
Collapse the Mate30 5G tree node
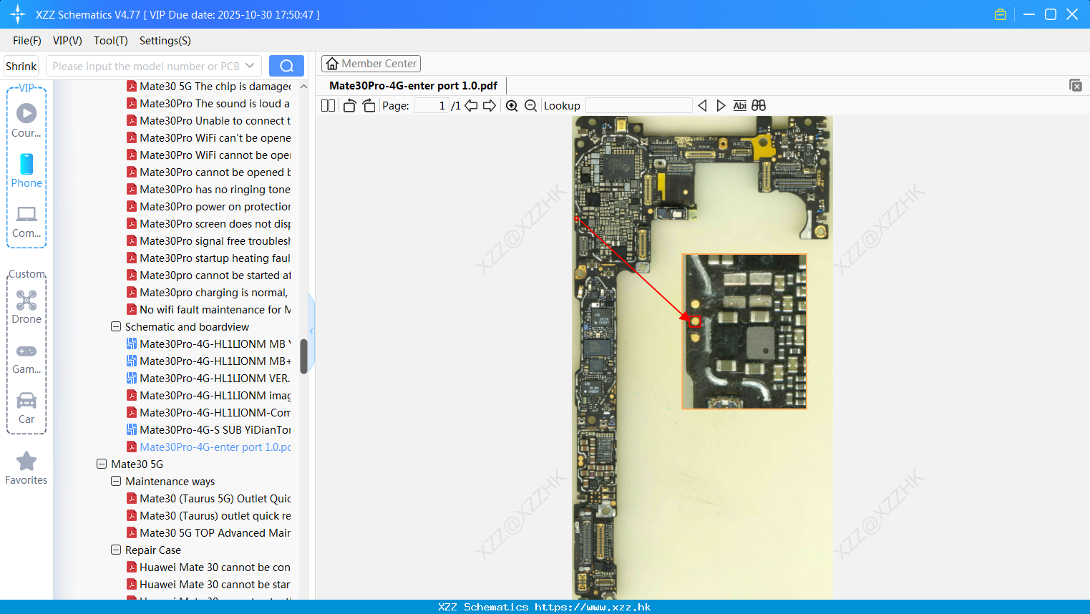(x=102, y=464)
